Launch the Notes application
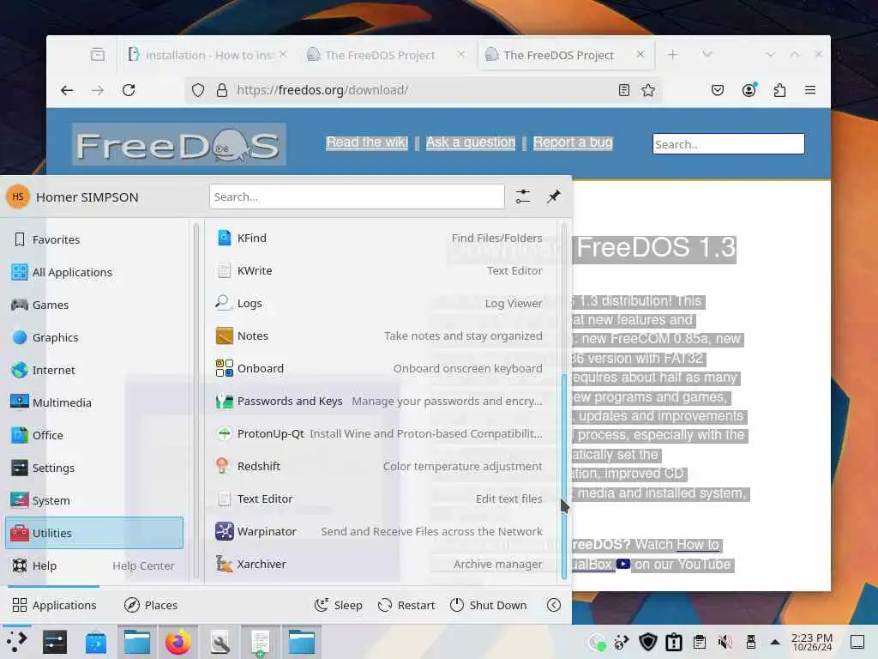The height and width of the screenshot is (659, 878). click(x=378, y=336)
